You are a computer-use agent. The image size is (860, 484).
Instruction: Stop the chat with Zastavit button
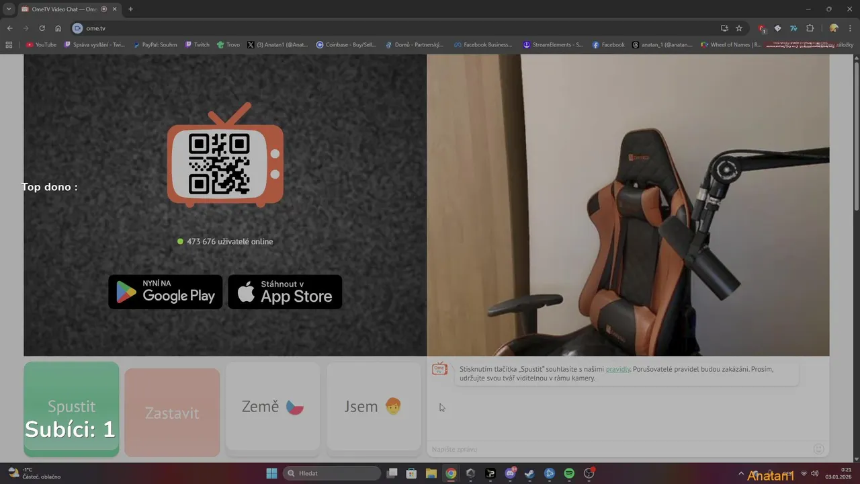pyautogui.click(x=172, y=413)
